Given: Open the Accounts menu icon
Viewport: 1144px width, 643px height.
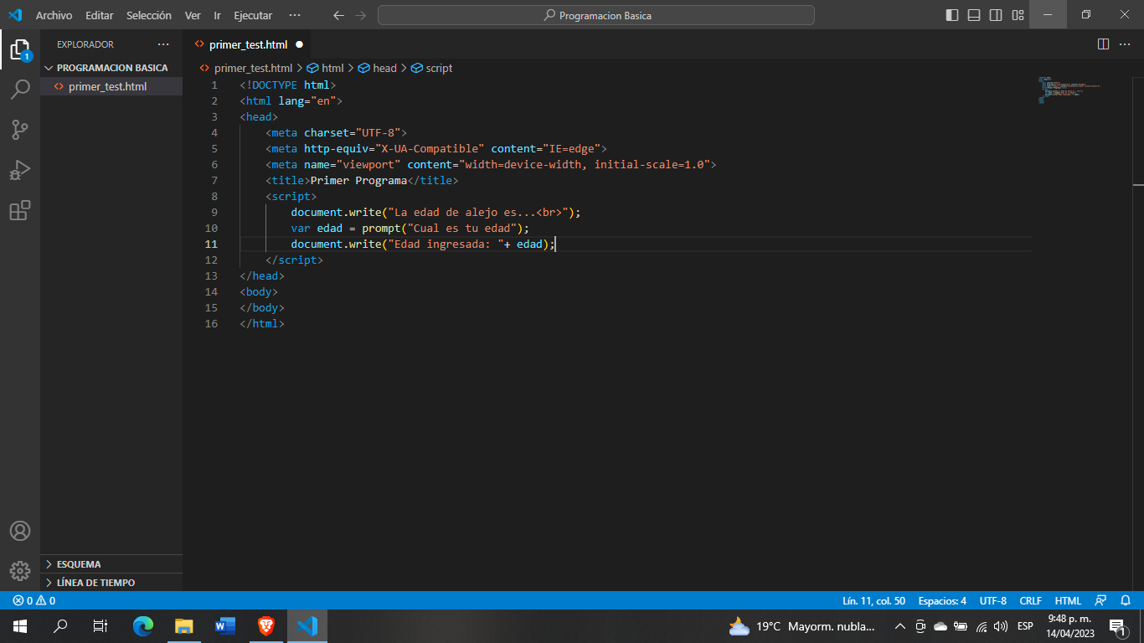Looking at the screenshot, I should [20, 531].
